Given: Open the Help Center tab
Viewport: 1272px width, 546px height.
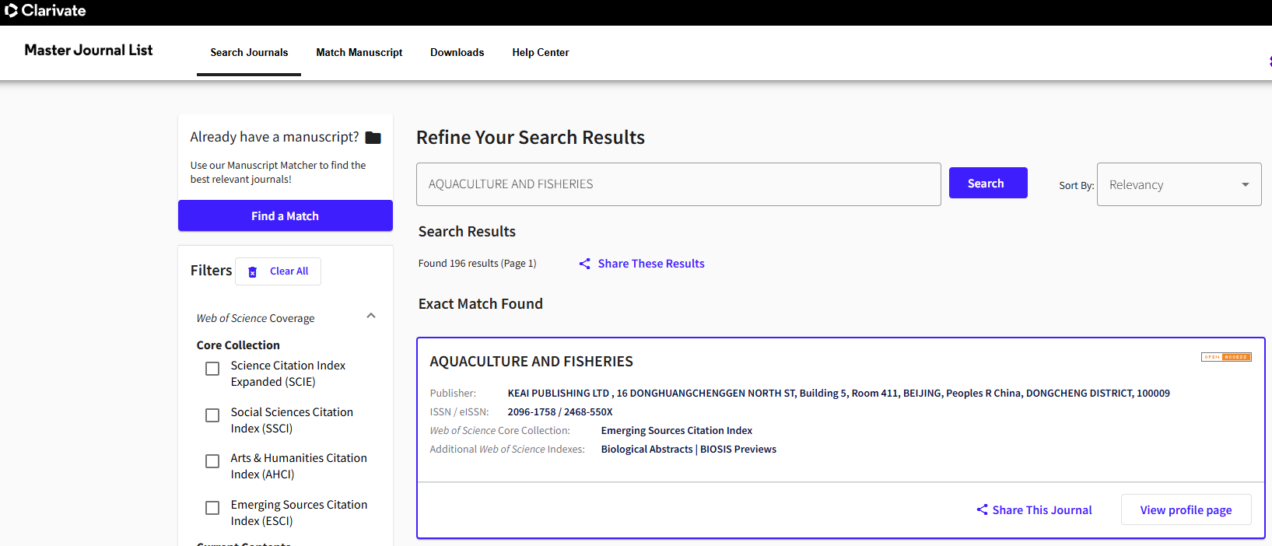Looking at the screenshot, I should [x=540, y=53].
